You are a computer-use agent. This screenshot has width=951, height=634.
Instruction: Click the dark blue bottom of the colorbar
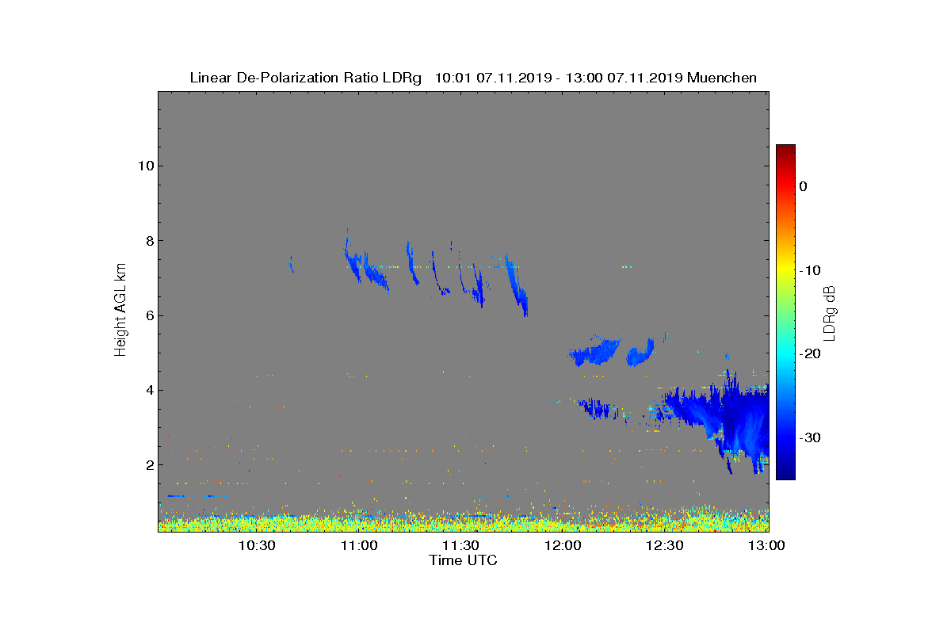pyautogui.click(x=785, y=472)
